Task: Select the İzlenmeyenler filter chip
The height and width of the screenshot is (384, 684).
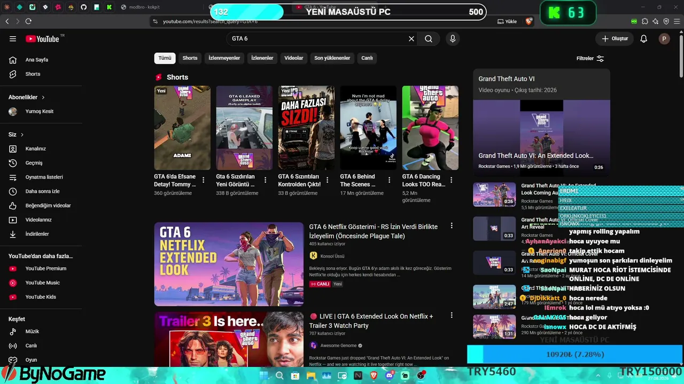Action: [224, 58]
